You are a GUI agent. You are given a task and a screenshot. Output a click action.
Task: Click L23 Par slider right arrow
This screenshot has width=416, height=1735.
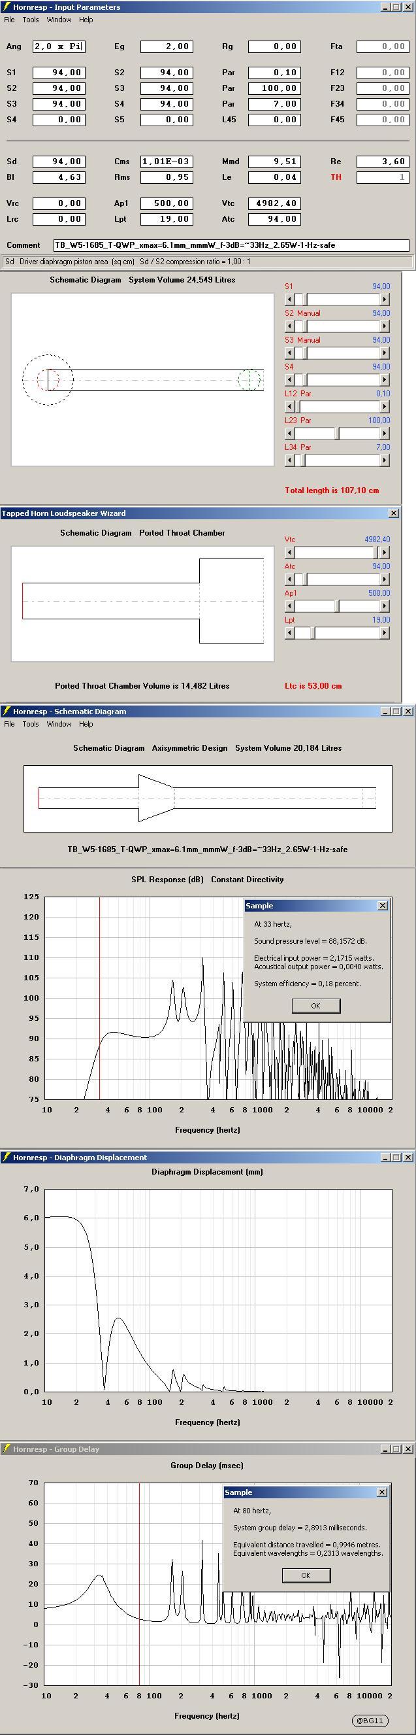[385, 434]
